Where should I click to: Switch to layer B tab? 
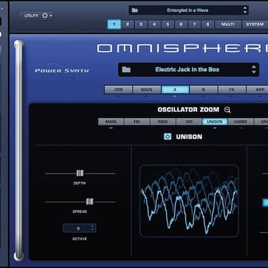(x=204, y=90)
